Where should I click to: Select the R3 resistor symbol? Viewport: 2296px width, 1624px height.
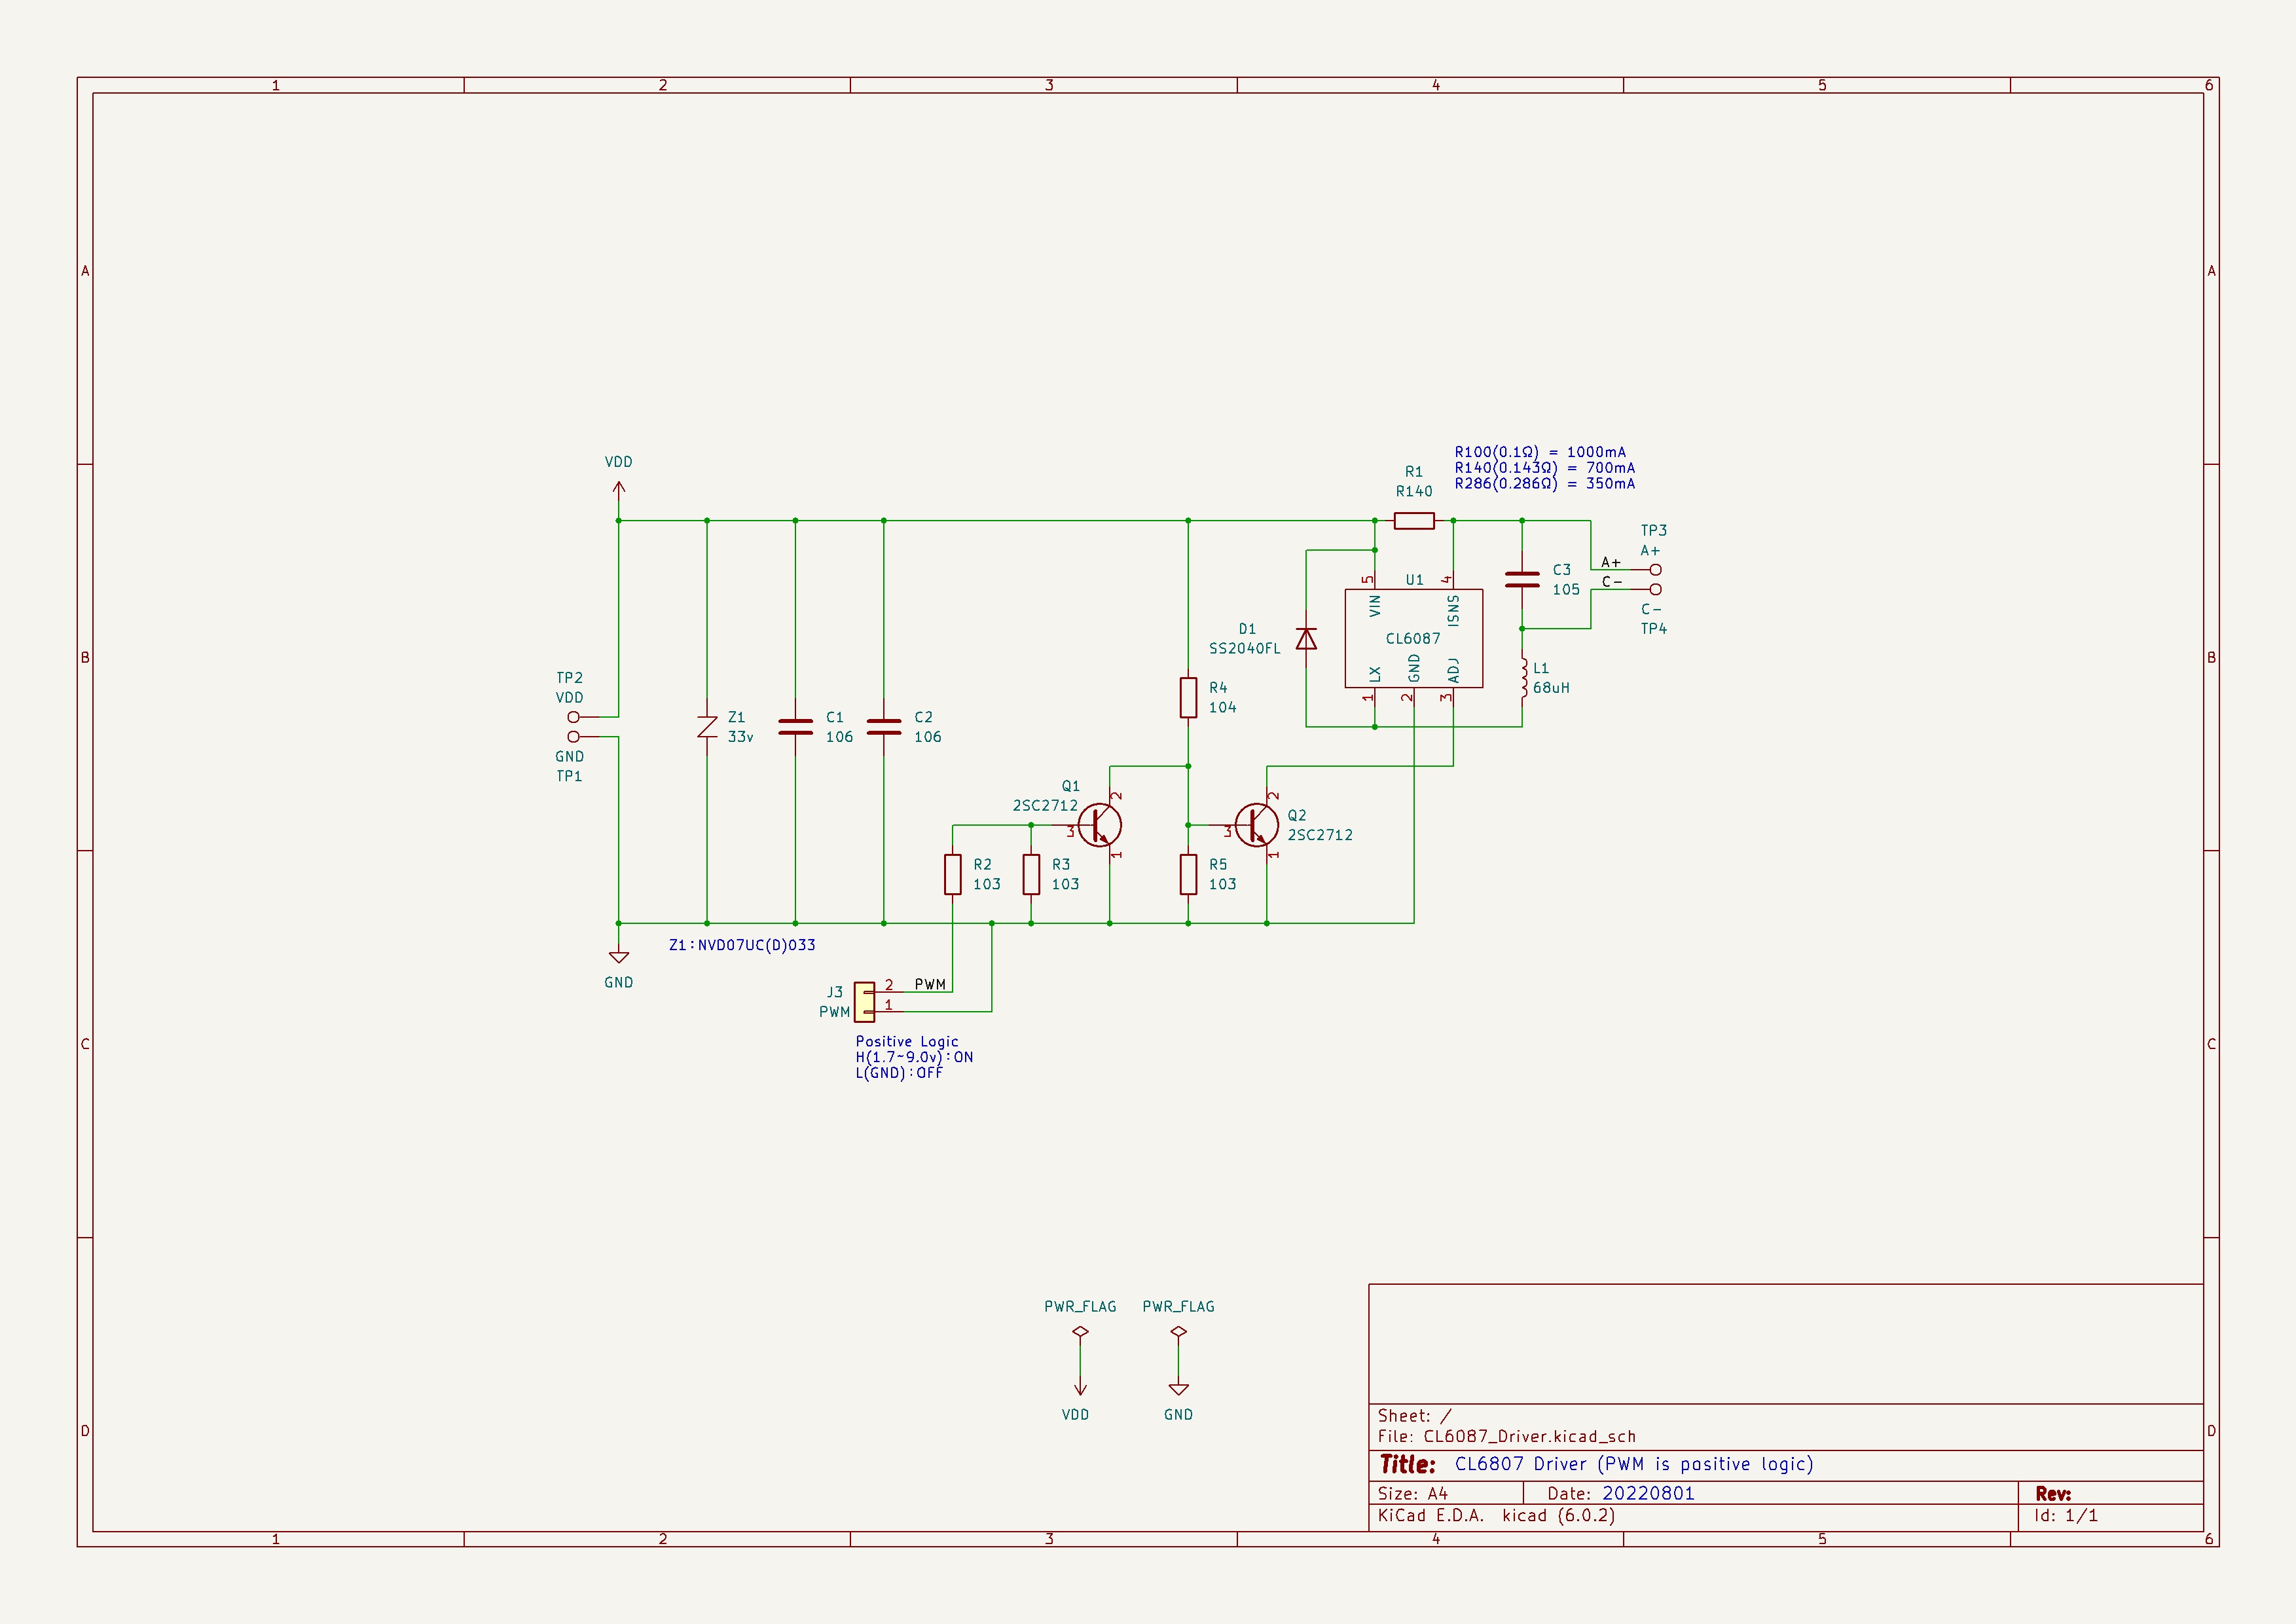(x=1031, y=874)
